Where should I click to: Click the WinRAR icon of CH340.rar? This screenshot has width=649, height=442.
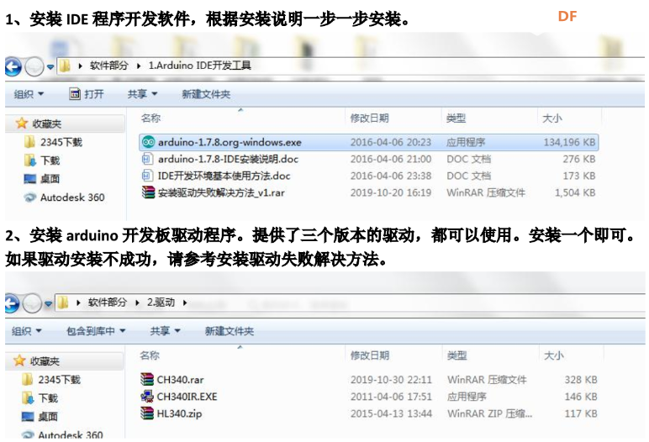click(147, 379)
